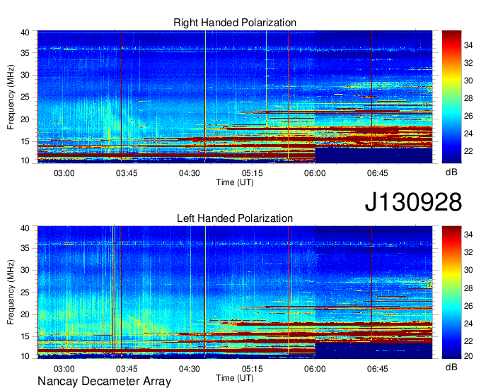Click 35 MHz tick on Left Handed plot
This screenshot has height=390, width=481.
(25, 248)
